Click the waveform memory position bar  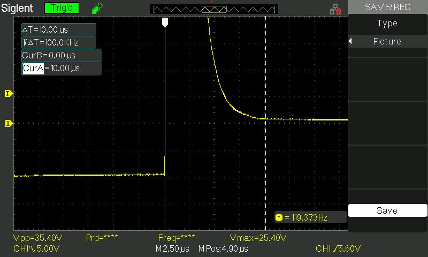point(214,9)
